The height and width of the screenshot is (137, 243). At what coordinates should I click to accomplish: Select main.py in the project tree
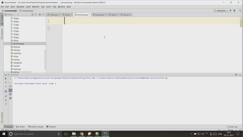coord(16,50)
